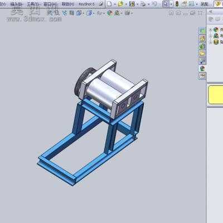Viewport: 223px width, 223px height.
Task: Click the forward icon in Appearances pane
Action: click(218, 19)
